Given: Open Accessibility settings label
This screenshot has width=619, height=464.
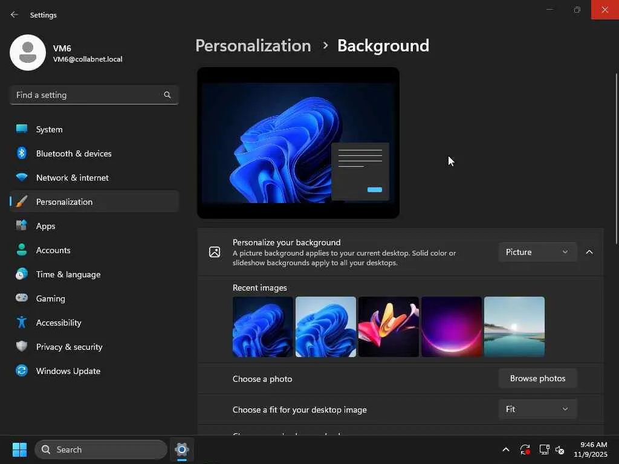Looking at the screenshot, I should (x=59, y=323).
